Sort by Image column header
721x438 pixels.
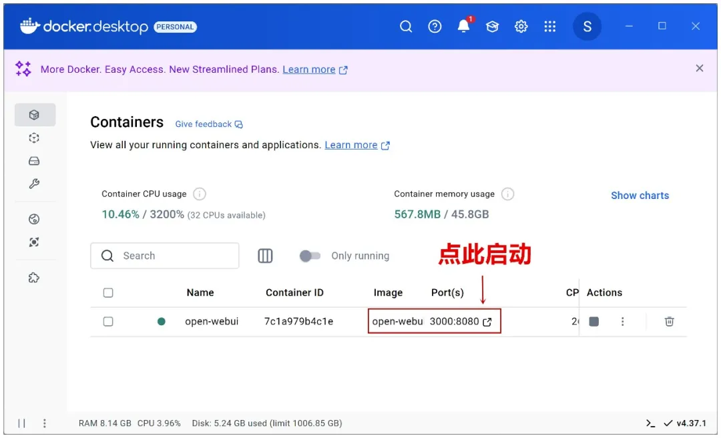click(388, 292)
